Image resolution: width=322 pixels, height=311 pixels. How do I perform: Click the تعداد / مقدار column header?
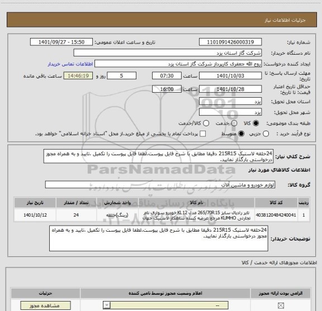click(x=76, y=203)
